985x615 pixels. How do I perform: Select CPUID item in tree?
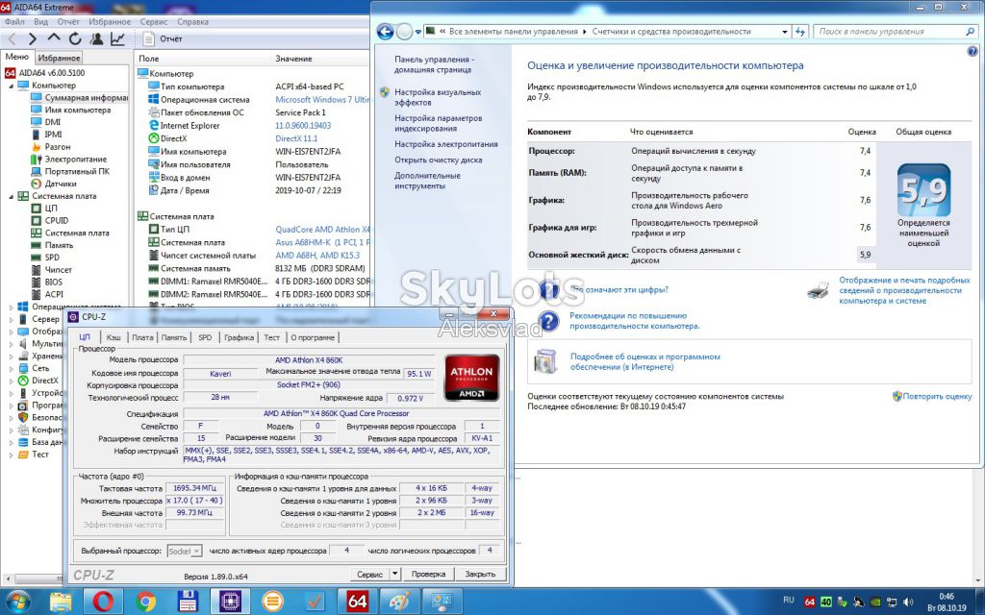50,221
